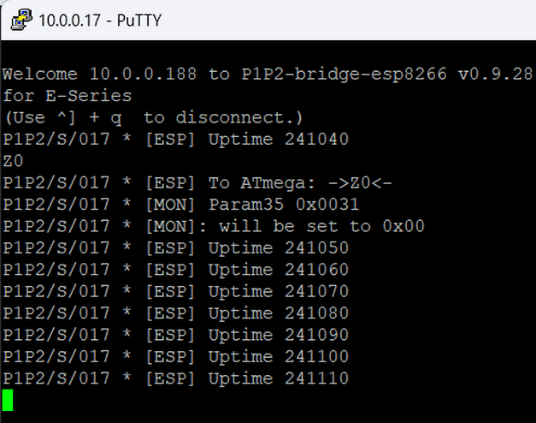Click the typed 'Z0' command line
The height and width of the screenshot is (423, 536).
[13, 161]
